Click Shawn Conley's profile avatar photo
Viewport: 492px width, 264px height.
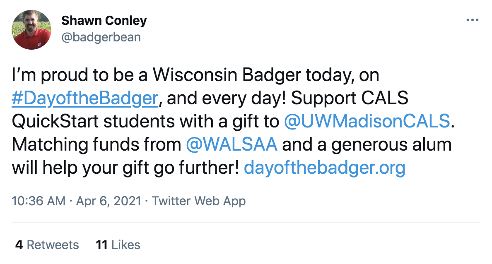coord(32,29)
